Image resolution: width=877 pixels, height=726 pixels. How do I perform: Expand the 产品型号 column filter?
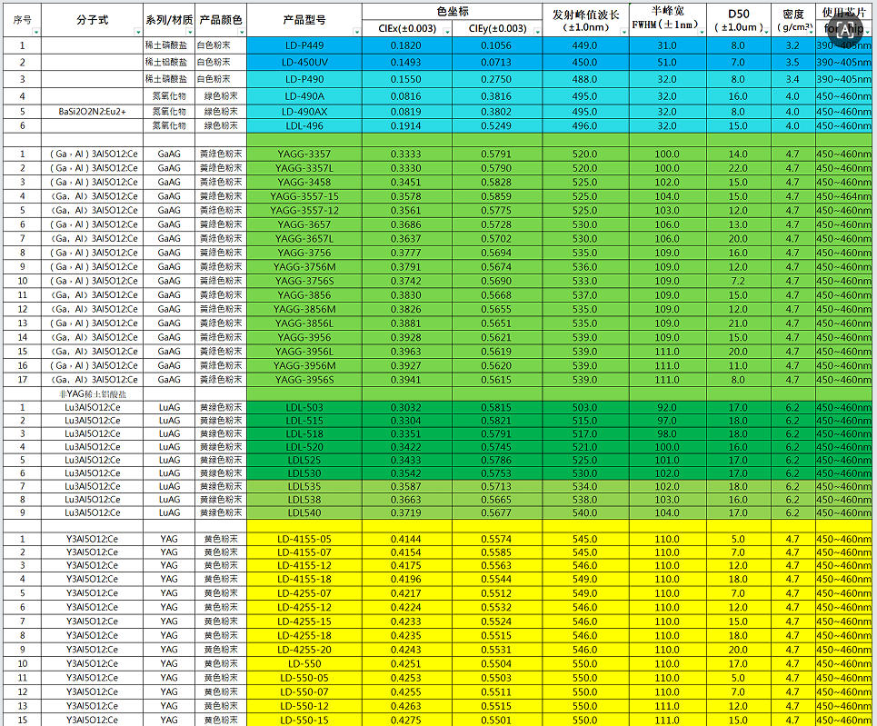point(356,32)
